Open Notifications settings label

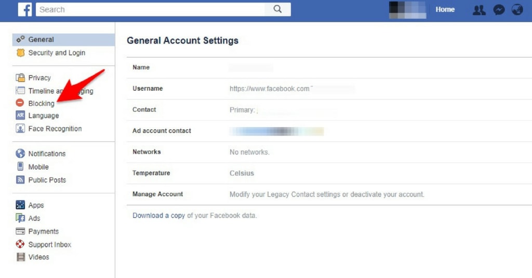tap(47, 154)
